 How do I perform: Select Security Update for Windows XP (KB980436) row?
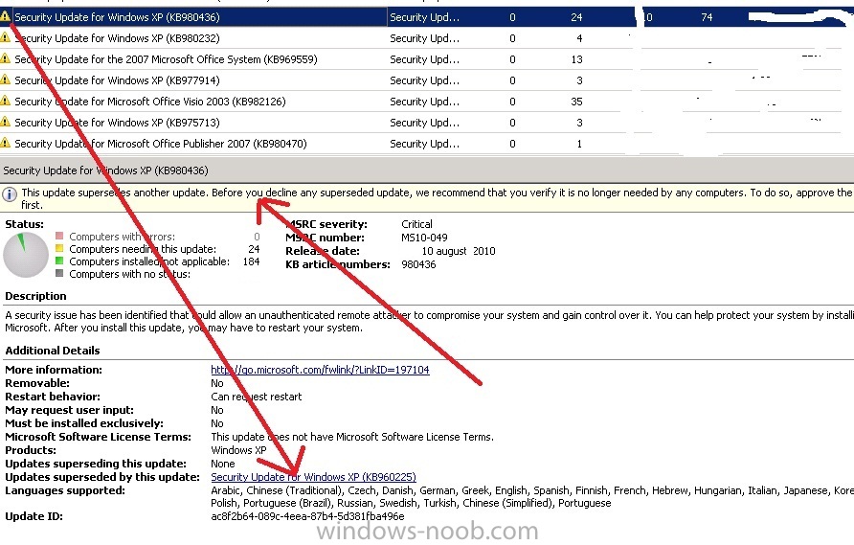[427, 17]
